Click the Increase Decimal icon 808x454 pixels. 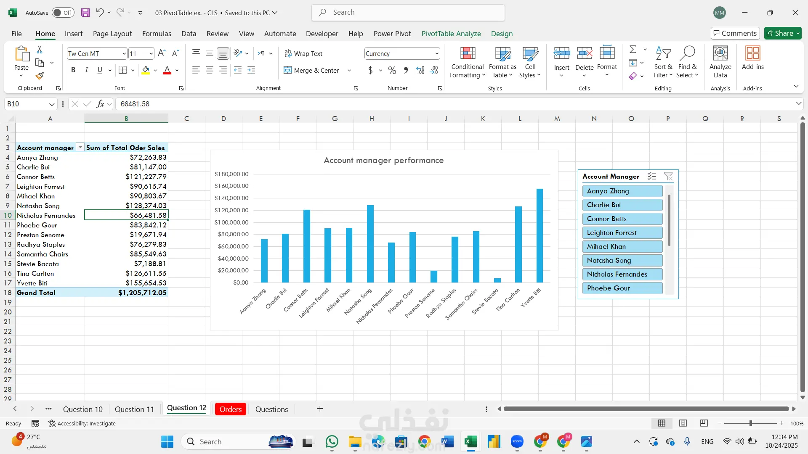[x=420, y=70]
